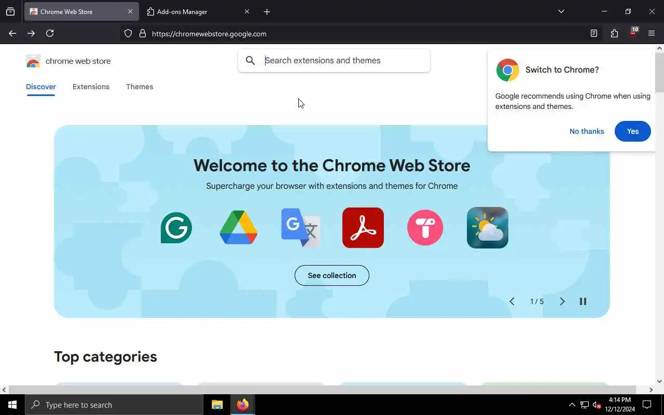664x415 pixels.
Task: Click the search magnifier icon
Action: (x=251, y=61)
